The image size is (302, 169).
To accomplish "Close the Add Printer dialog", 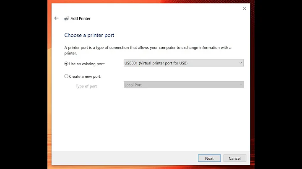I will (245, 8).
